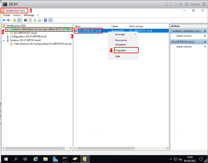Open the Affichage menu
This screenshot has width=208, height=163.
tap(29, 15)
